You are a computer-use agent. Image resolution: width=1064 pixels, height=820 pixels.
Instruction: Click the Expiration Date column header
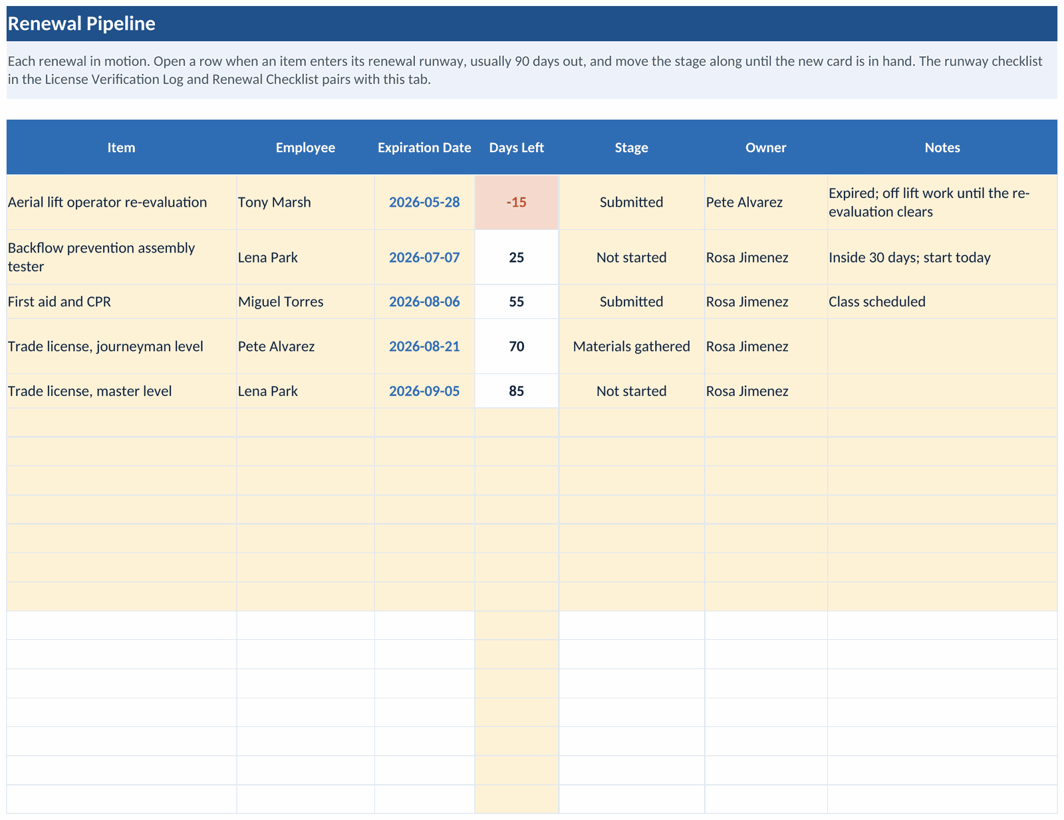425,148
